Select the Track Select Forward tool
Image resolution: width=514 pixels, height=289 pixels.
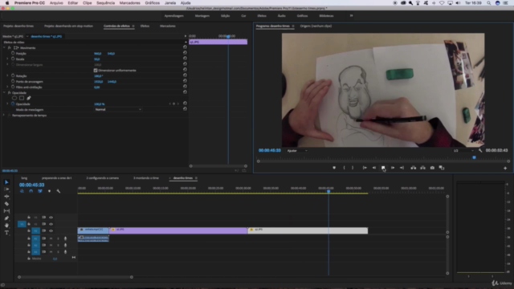[x=6, y=189]
